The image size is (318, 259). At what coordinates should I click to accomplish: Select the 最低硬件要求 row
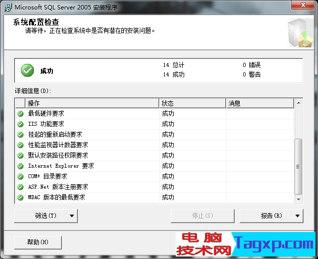click(155, 114)
